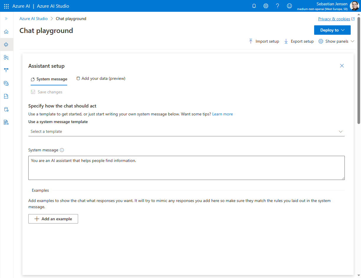The image size is (361, 278).
Task: Click Import setup in the toolbar
Action: point(264,42)
